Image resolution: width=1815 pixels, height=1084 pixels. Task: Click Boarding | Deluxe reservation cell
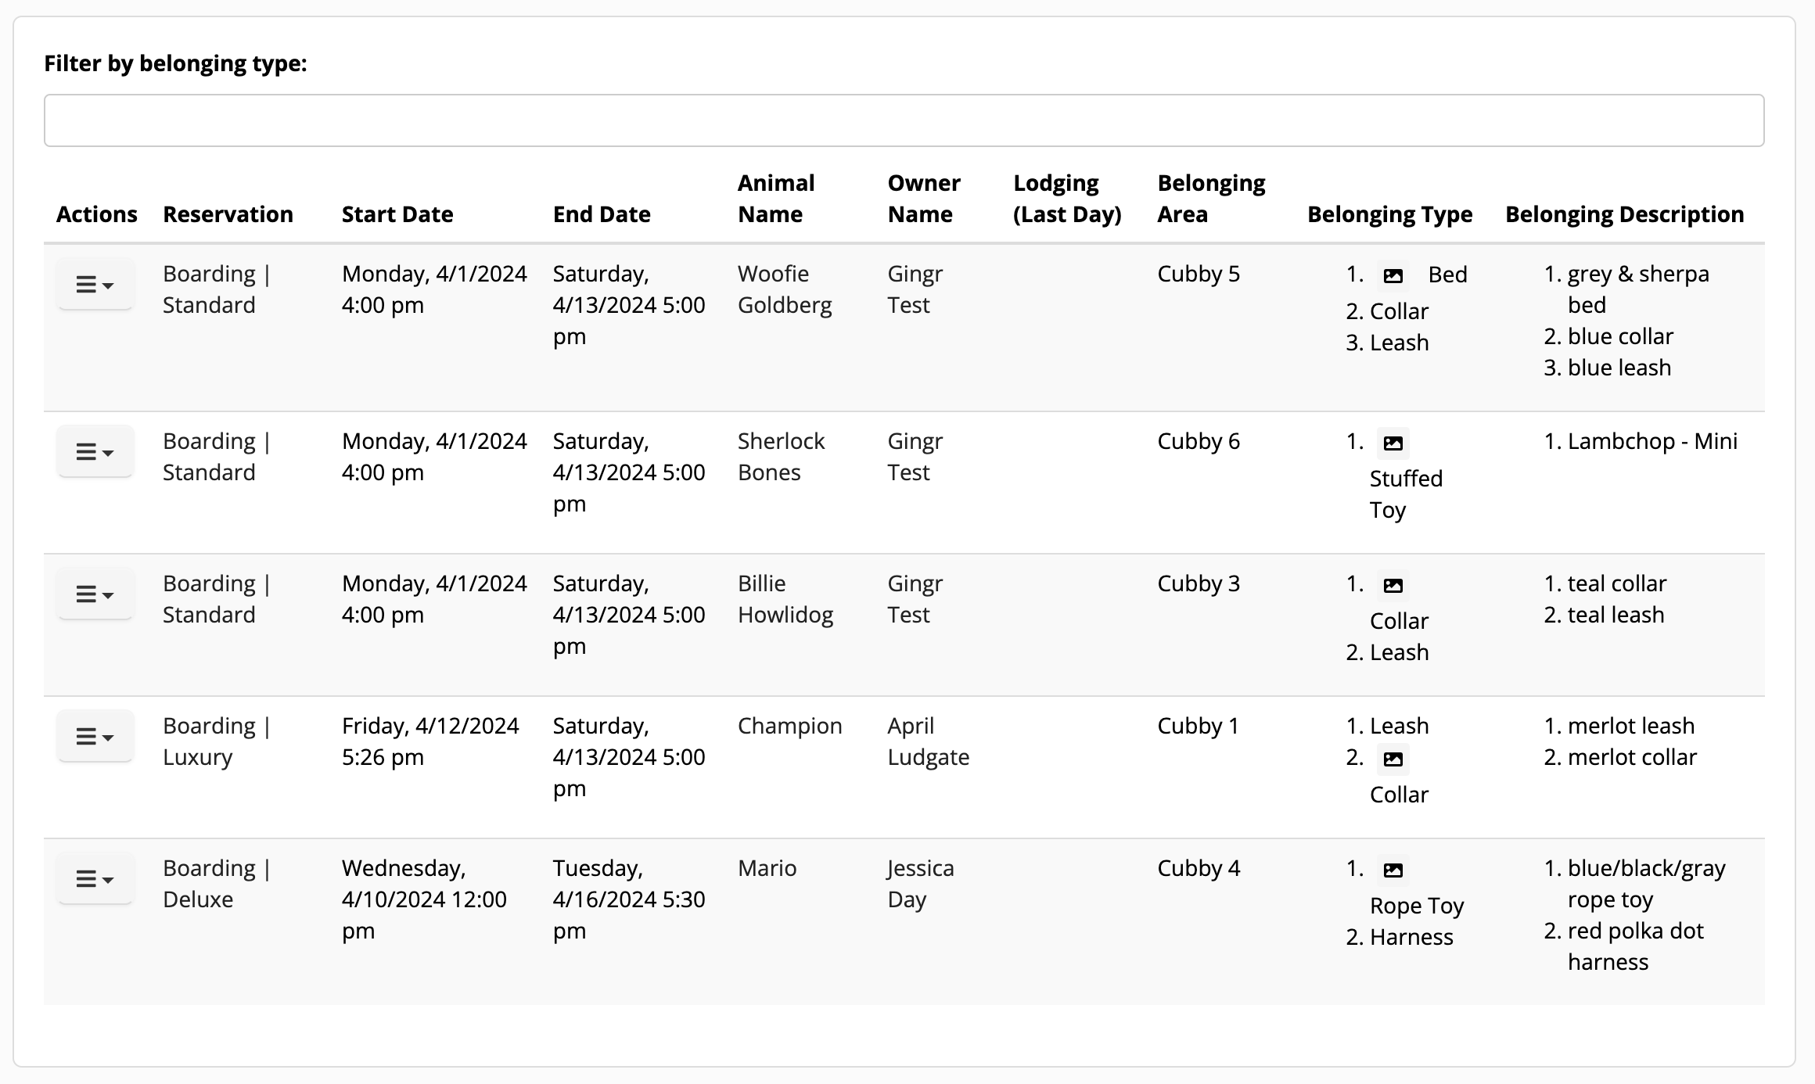(217, 884)
